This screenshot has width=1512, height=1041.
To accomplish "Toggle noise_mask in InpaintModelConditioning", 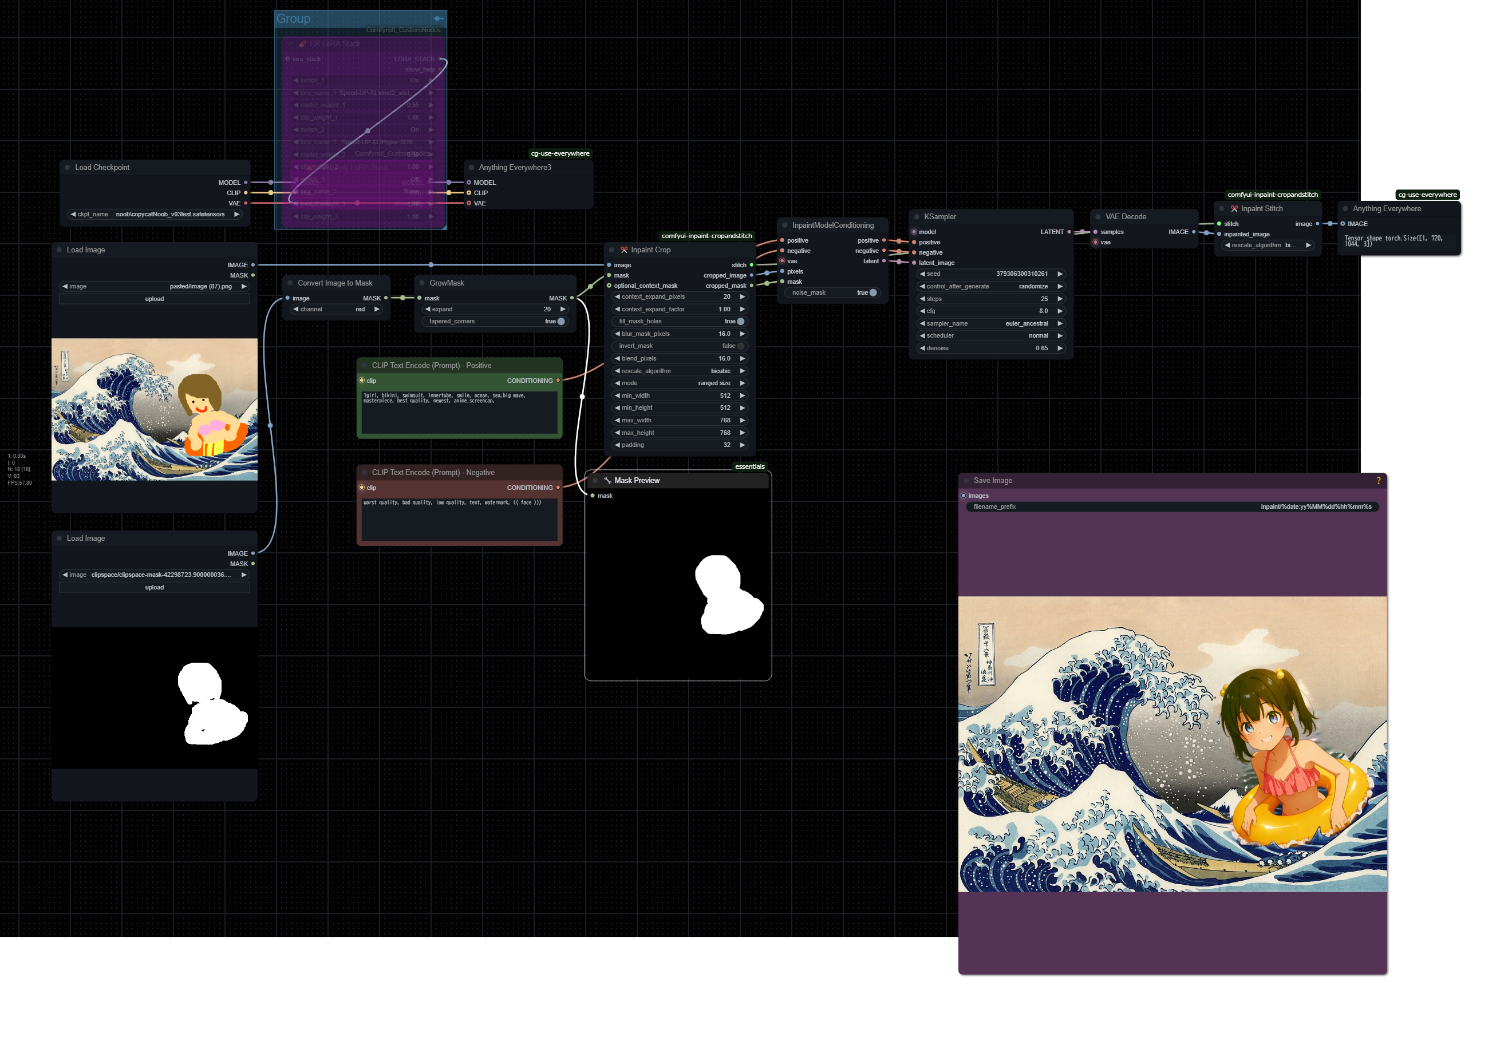I will [x=832, y=293].
